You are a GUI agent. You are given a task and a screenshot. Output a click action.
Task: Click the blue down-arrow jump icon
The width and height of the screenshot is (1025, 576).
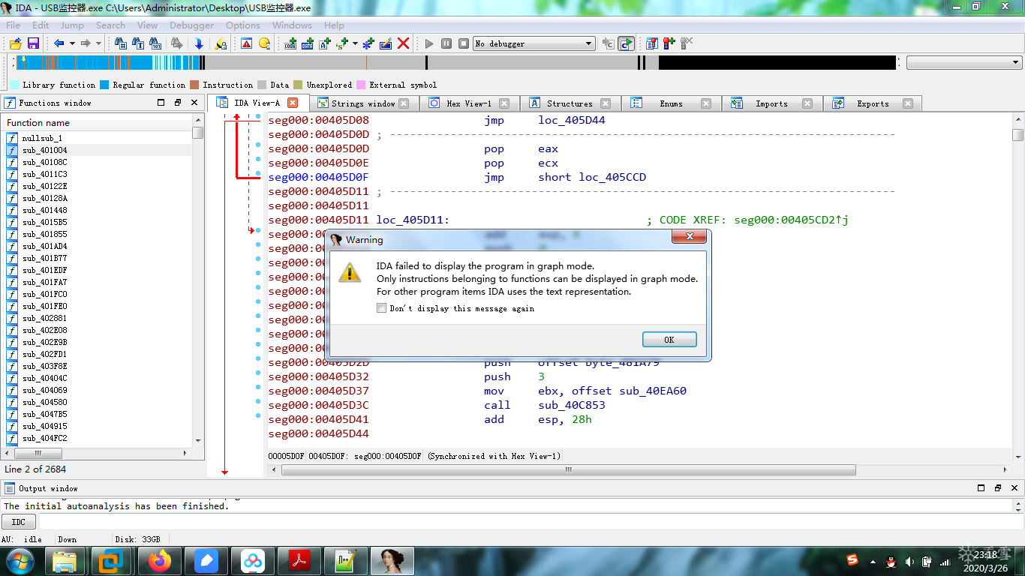point(199,43)
